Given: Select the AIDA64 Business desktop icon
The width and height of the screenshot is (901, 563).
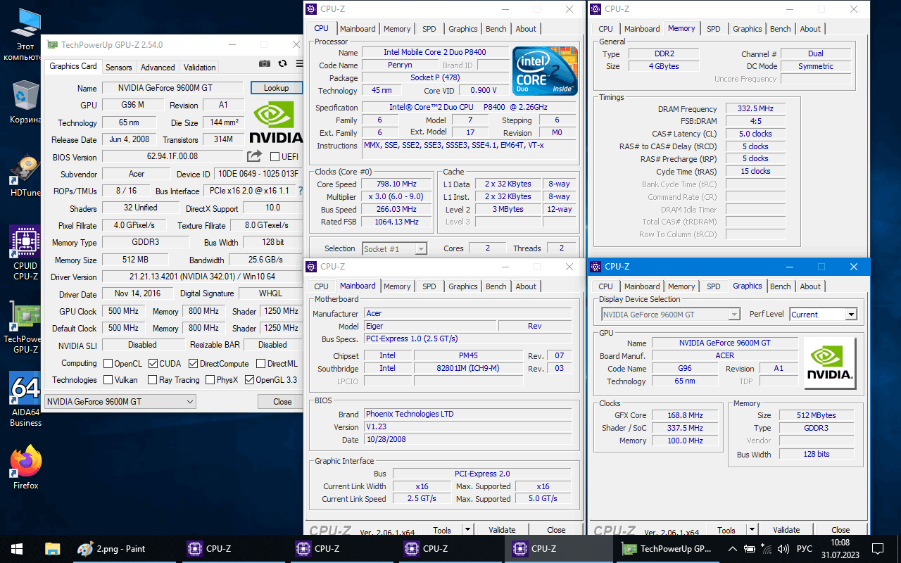Looking at the screenshot, I should [x=25, y=400].
